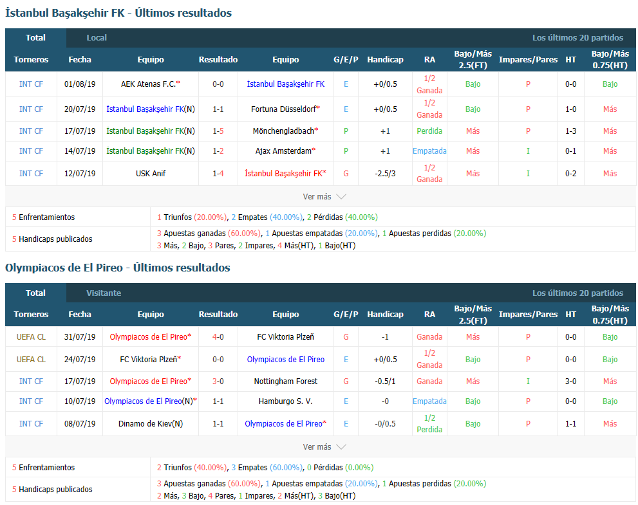Open INT CF tournament link on 08/07/19 row
This screenshot has height=505, width=638.
[x=31, y=424]
